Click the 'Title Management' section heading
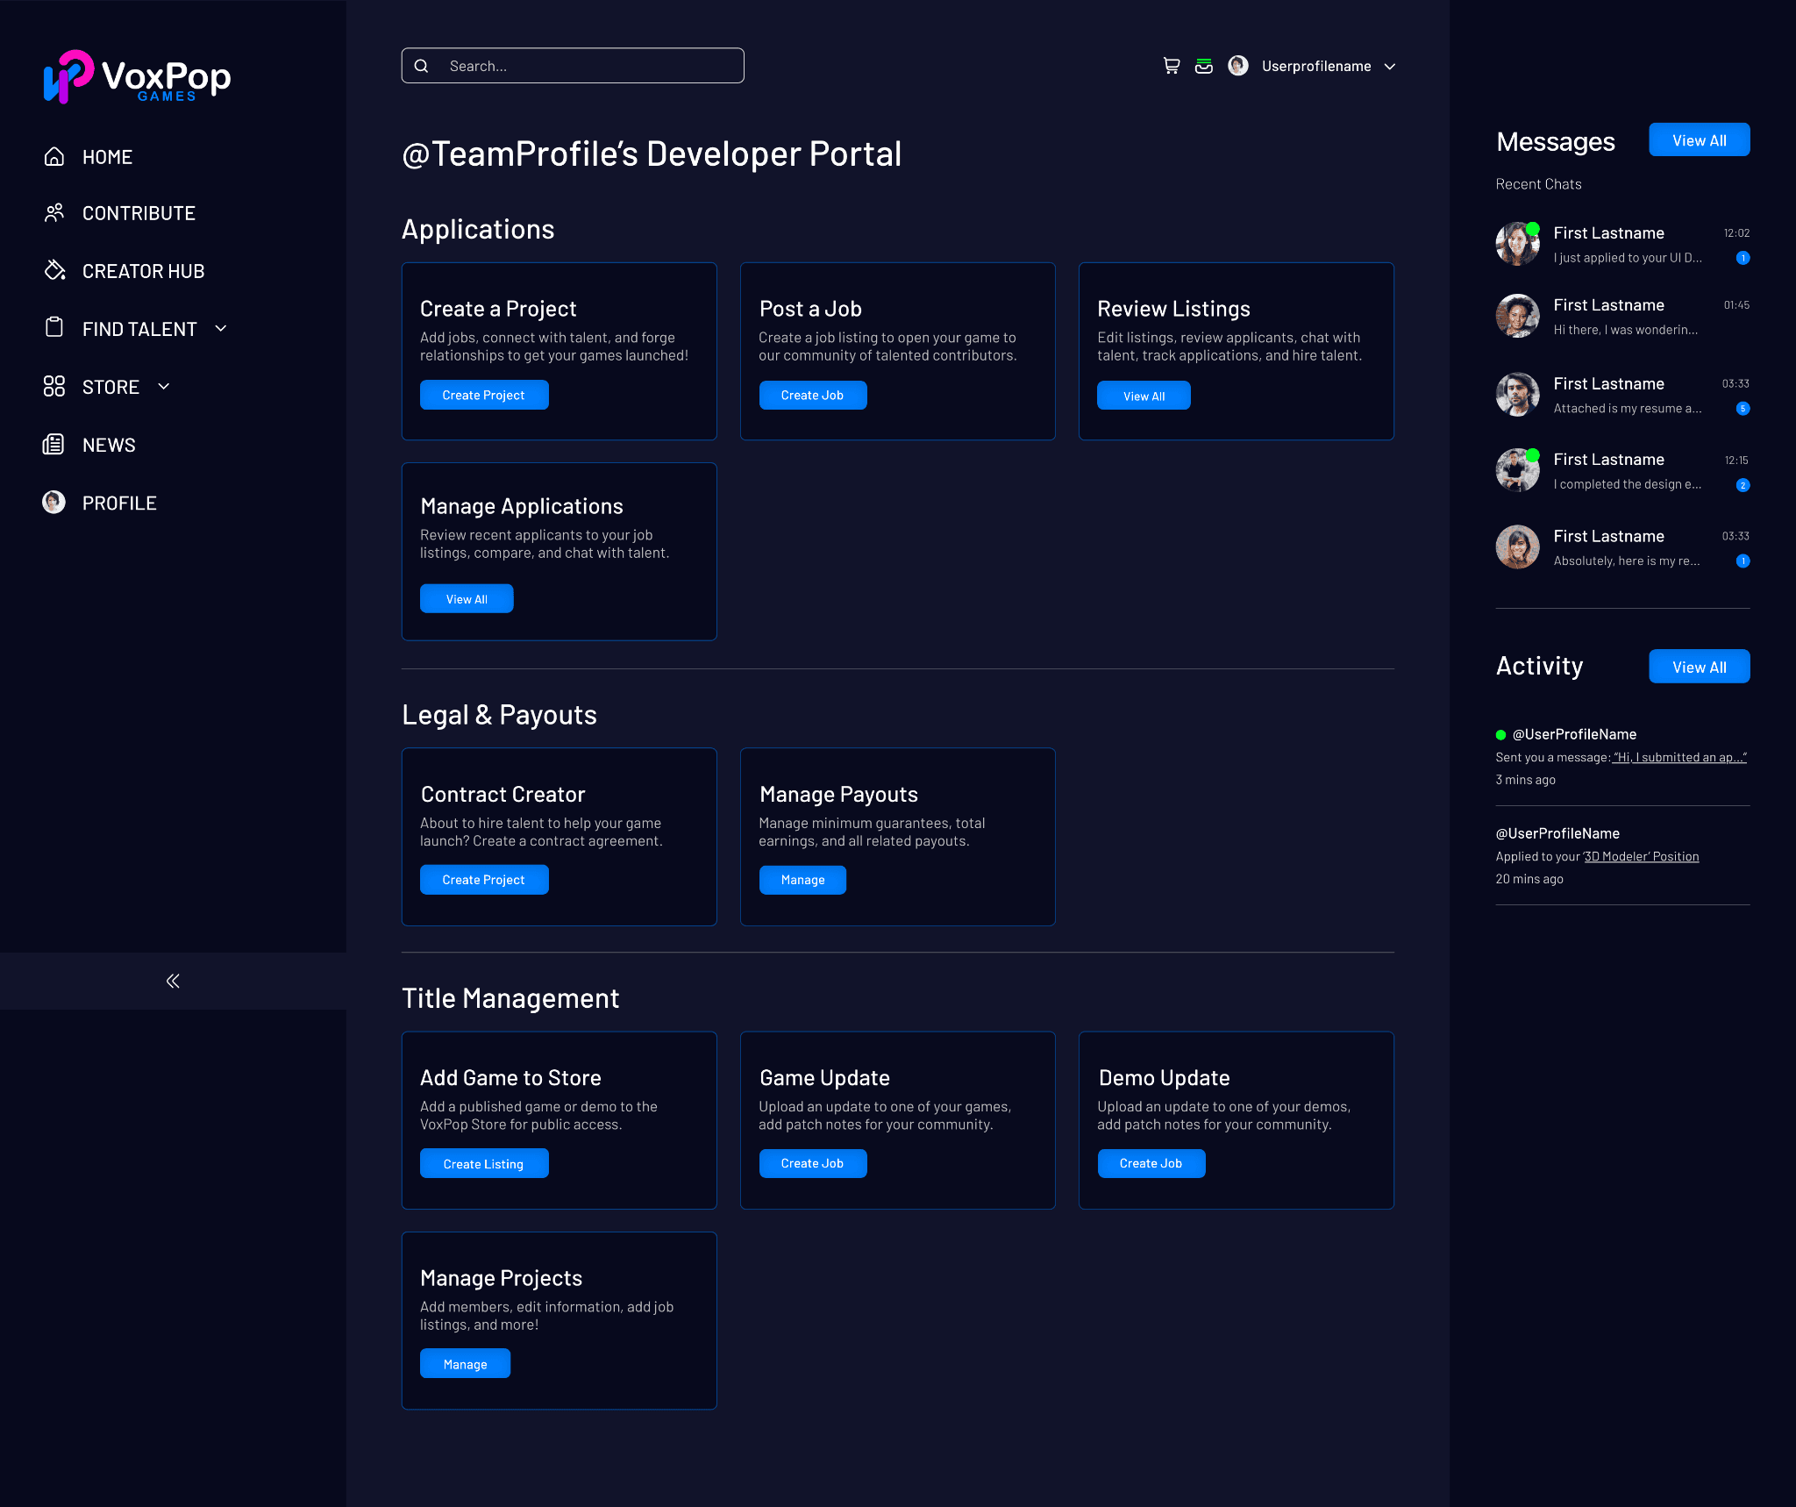The height and width of the screenshot is (1507, 1796). tap(510, 998)
